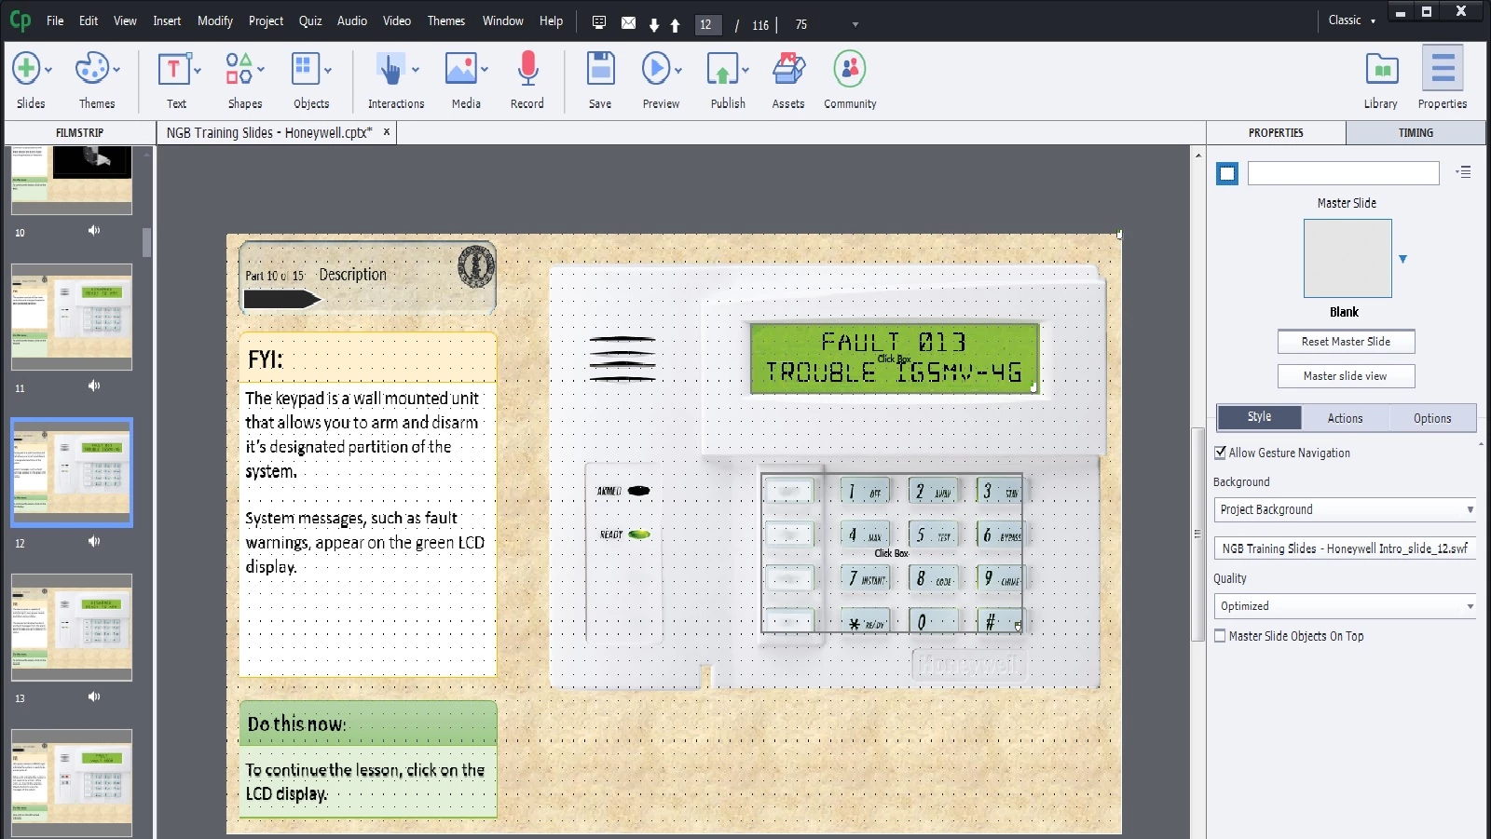
Task: Click the Preview play icon
Action: [655, 69]
